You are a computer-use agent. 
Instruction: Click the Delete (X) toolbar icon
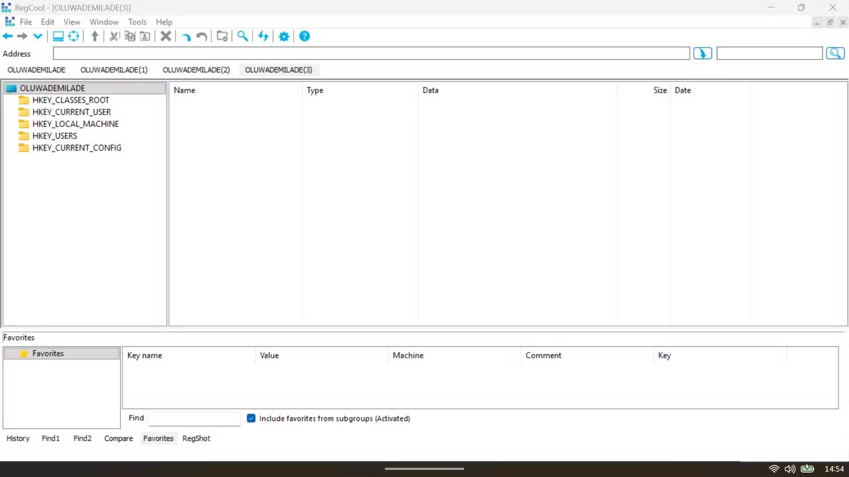click(x=166, y=36)
